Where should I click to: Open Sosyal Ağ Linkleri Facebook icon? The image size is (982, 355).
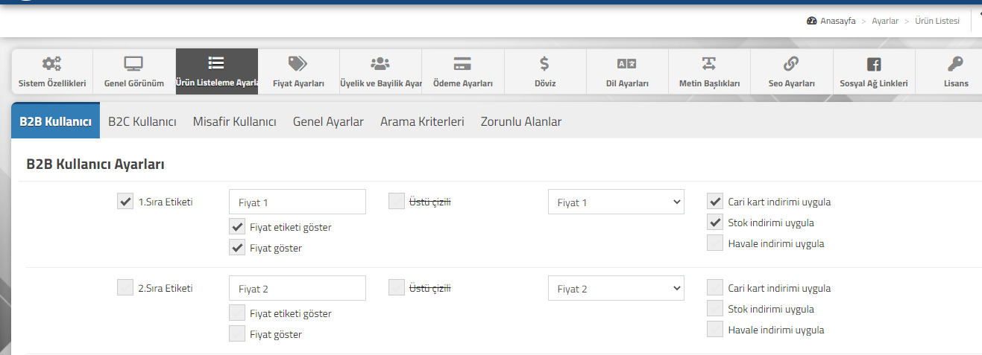873,64
